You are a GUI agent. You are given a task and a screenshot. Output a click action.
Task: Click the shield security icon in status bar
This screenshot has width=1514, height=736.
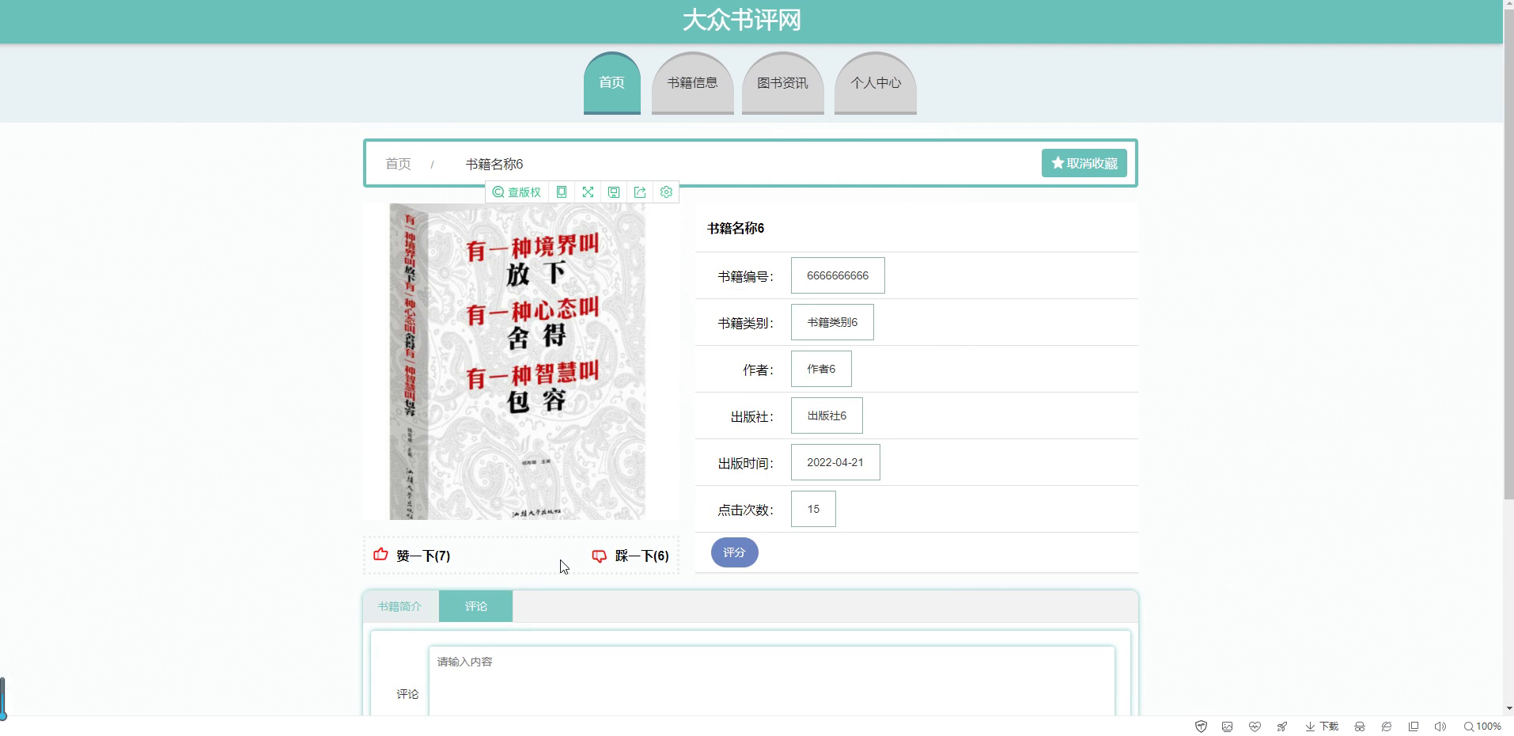click(1201, 727)
